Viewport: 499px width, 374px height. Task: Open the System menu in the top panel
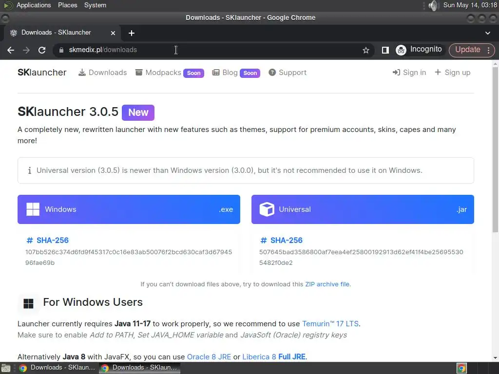95,5
